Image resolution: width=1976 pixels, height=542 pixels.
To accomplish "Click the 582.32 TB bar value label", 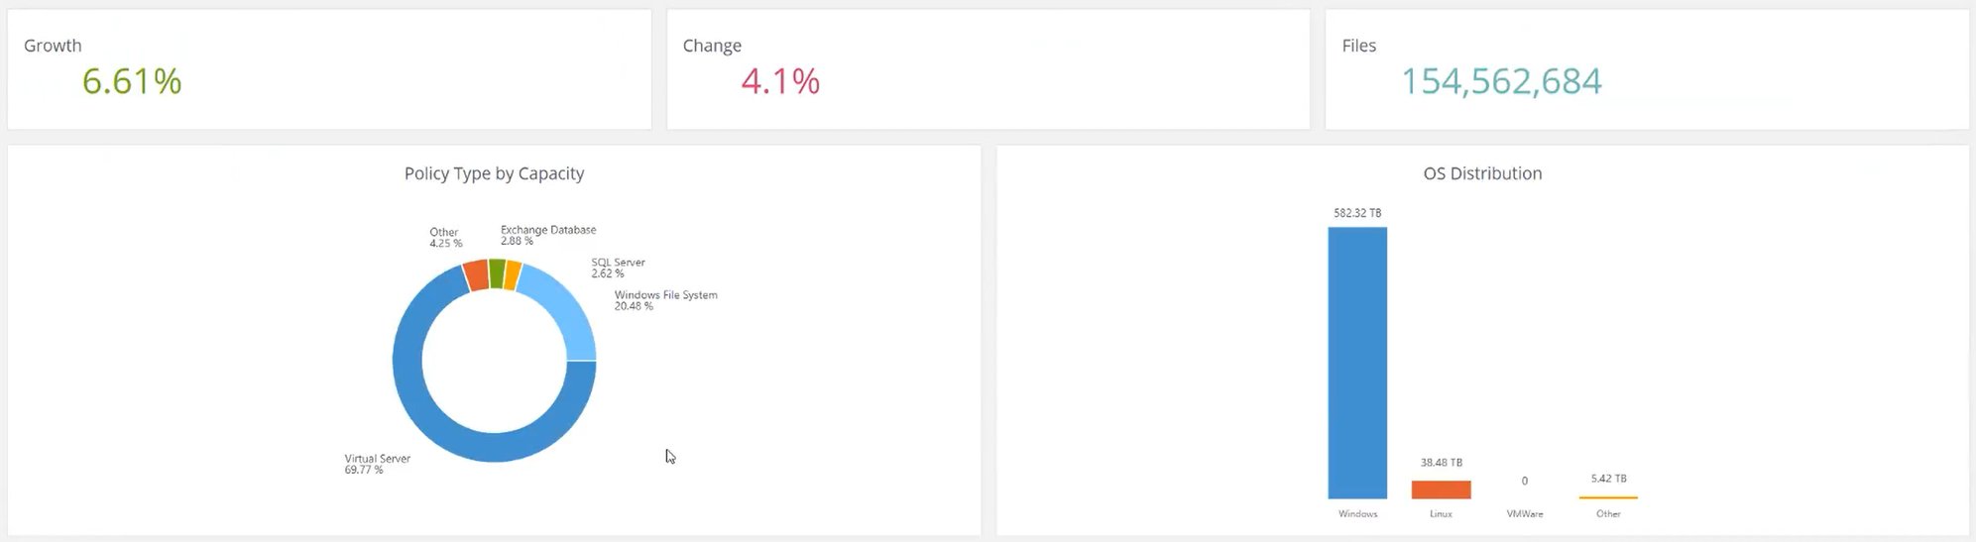I will [x=1357, y=213].
